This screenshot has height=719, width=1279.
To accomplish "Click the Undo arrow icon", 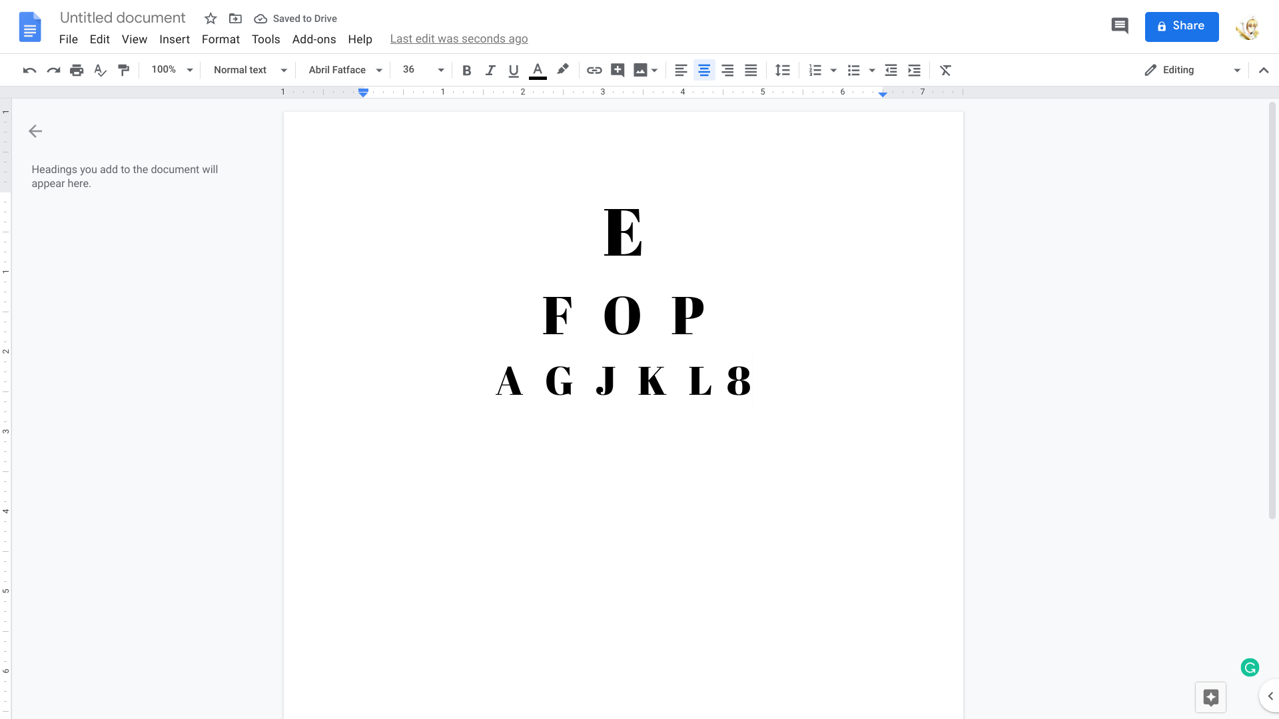I will click(29, 70).
